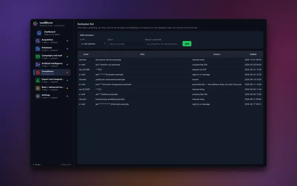The height and width of the screenshot is (186, 297).
Task: Click the Compliance prohibition icon
Action: point(38,73)
